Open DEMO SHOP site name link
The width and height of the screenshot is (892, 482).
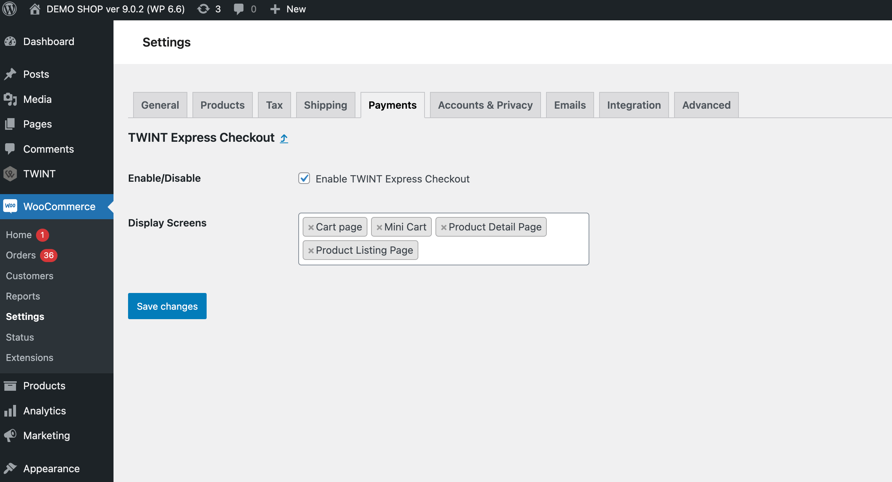click(115, 9)
